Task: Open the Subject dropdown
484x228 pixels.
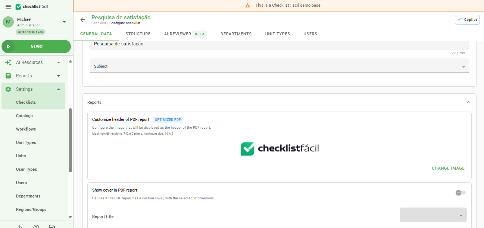Action: 279,66
